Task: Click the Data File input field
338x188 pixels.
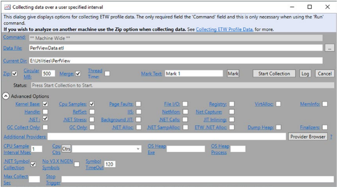Action: [176, 48]
